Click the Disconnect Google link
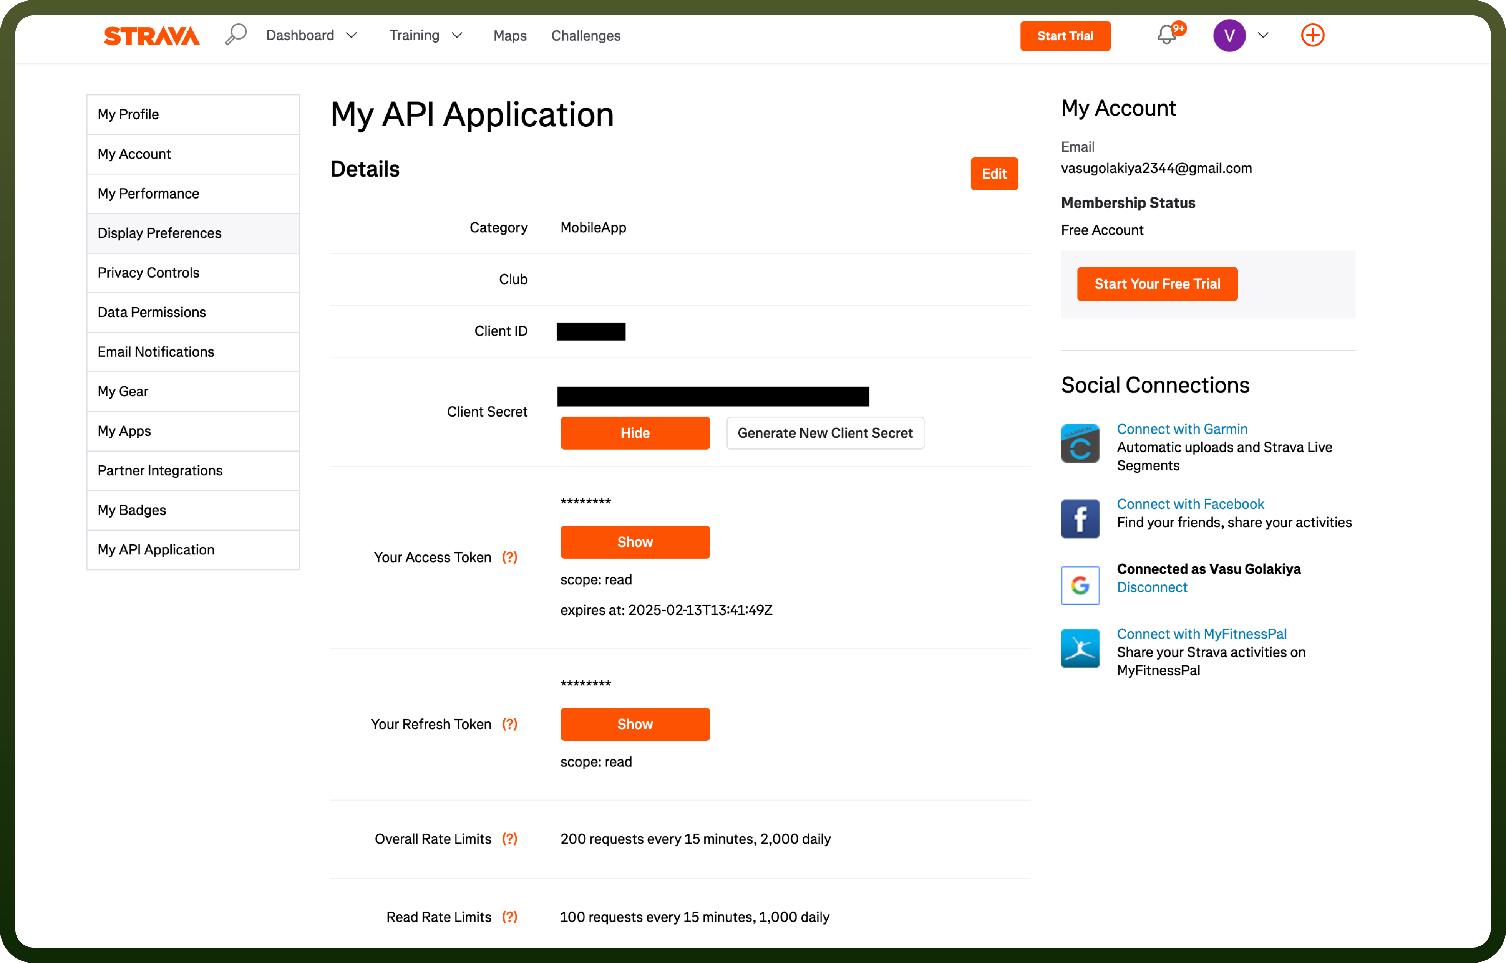 tap(1152, 587)
